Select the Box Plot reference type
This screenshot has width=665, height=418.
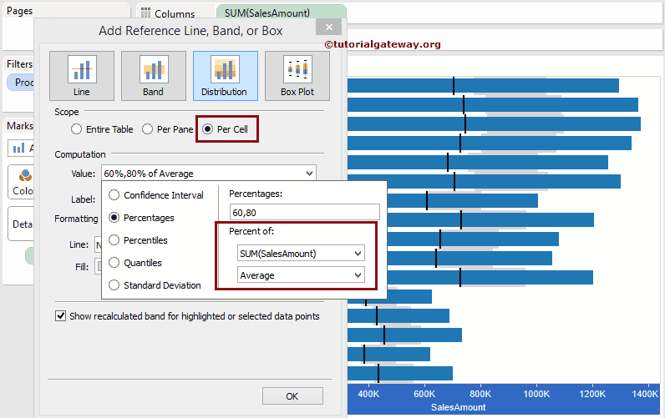(x=297, y=76)
